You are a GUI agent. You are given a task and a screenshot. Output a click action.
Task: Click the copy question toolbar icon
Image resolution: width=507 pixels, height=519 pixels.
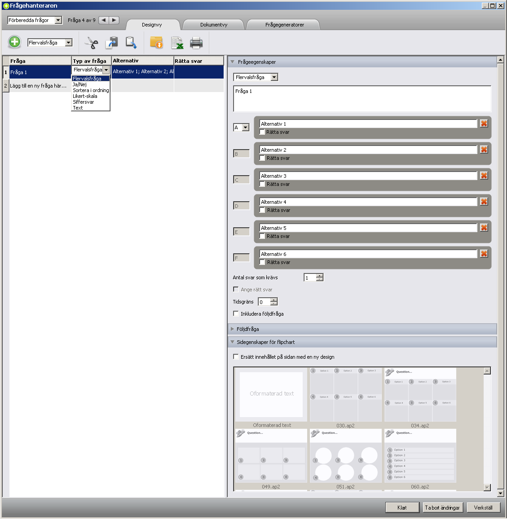pos(112,43)
